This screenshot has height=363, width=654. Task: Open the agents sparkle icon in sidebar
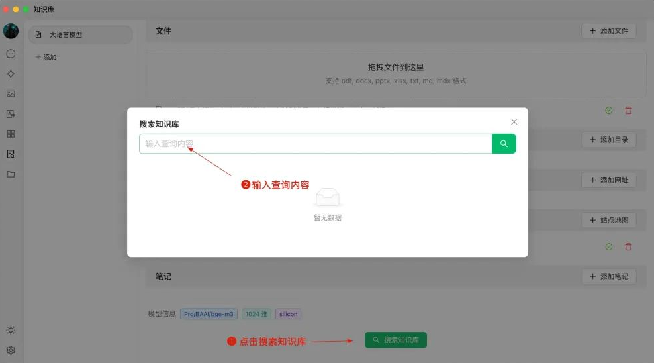point(11,74)
